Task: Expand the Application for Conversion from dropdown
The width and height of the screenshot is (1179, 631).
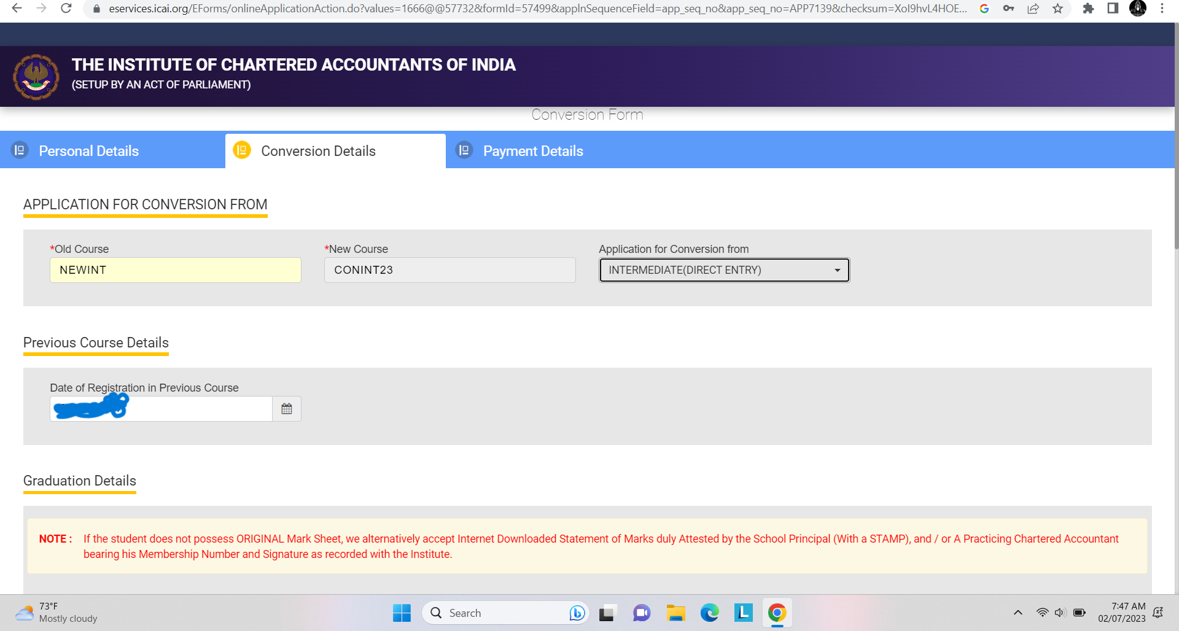Action: tap(724, 270)
